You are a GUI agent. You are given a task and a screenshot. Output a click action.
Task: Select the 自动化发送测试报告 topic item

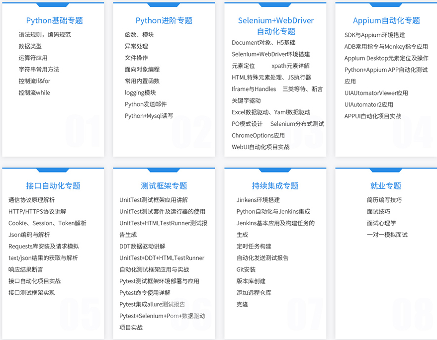[262, 257]
